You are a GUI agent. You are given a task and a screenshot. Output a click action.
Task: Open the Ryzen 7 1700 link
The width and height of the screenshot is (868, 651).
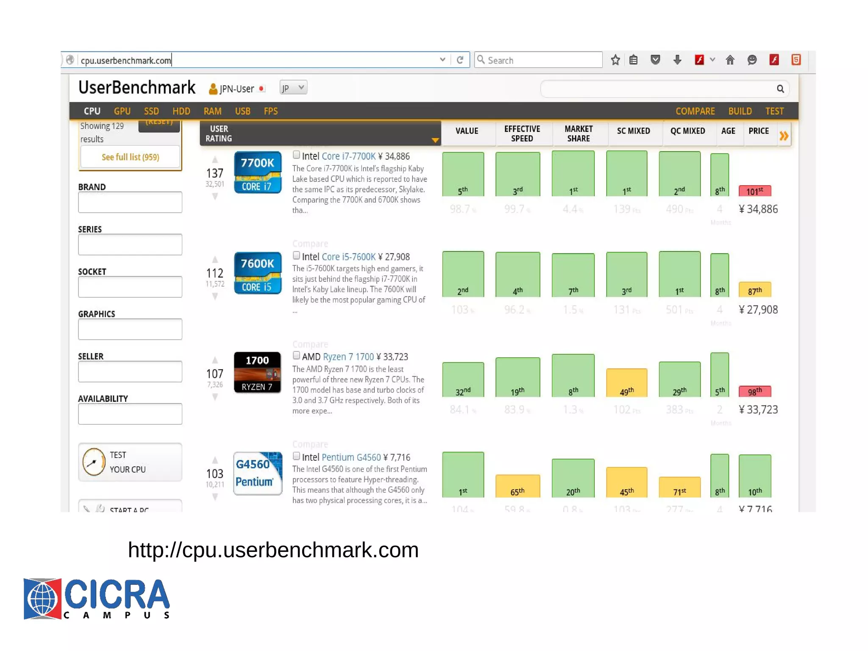pos(348,356)
